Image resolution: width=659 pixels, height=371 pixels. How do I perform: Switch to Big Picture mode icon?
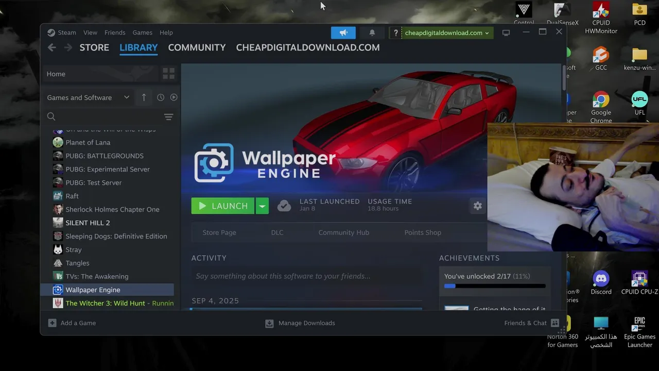coord(506,32)
